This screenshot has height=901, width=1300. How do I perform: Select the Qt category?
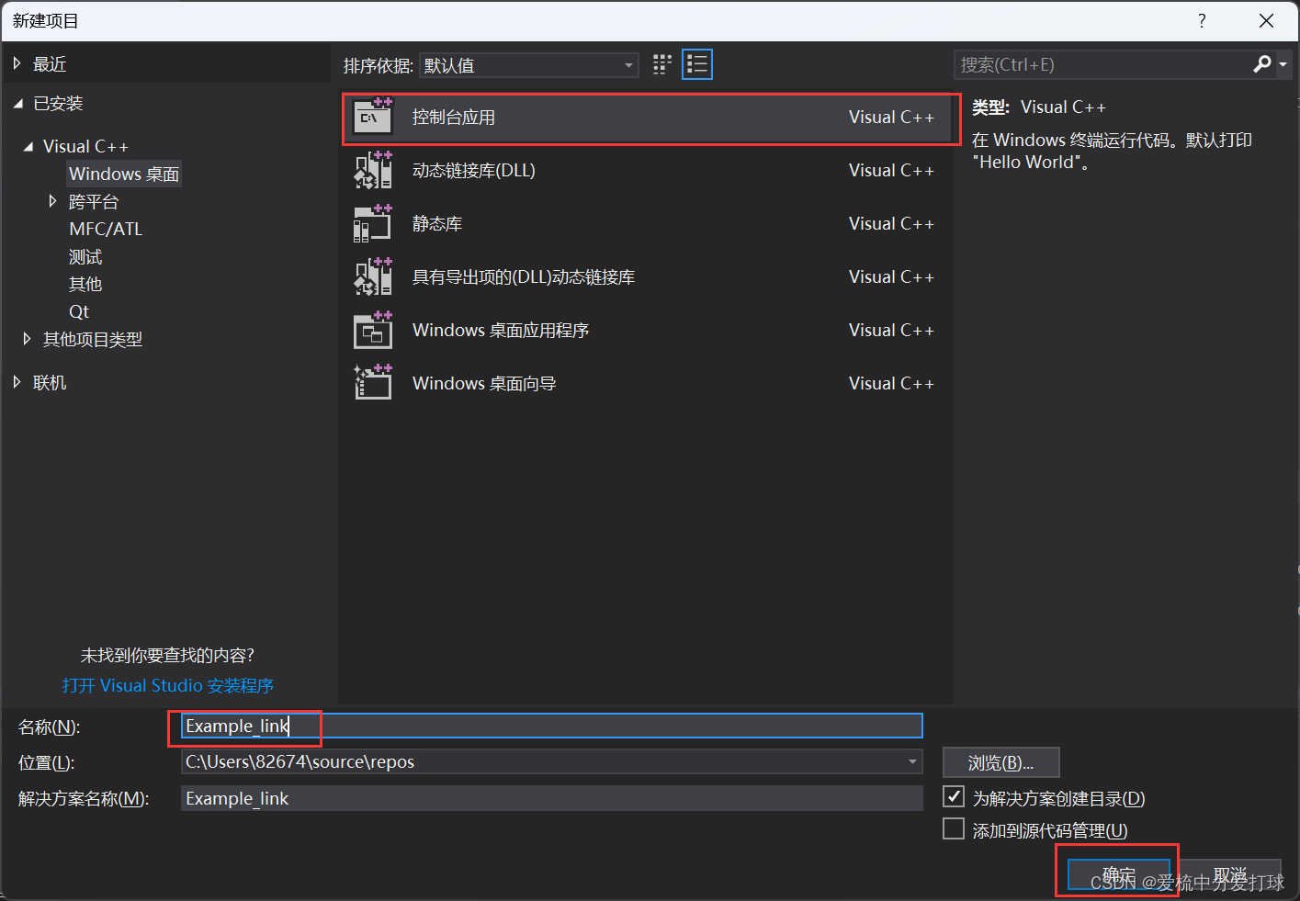[x=79, y=311]
